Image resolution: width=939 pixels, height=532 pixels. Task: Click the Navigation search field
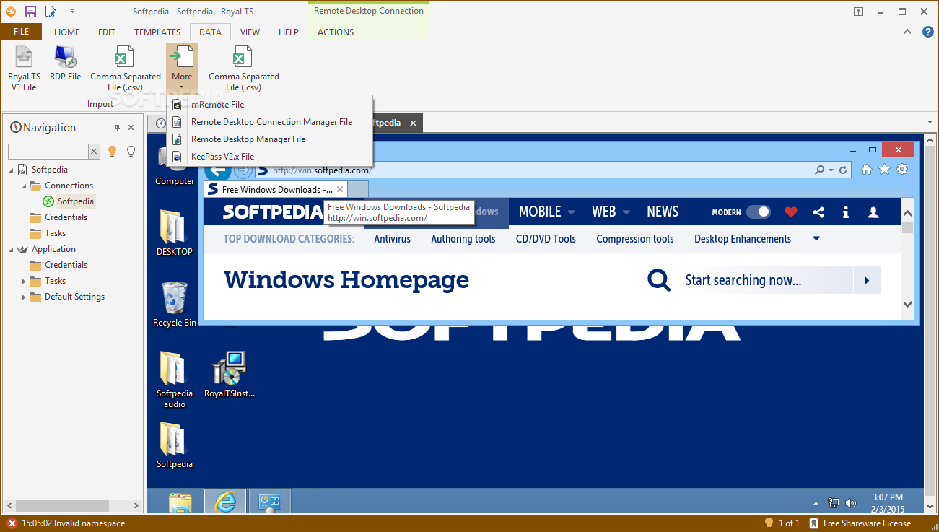point(48,151)
